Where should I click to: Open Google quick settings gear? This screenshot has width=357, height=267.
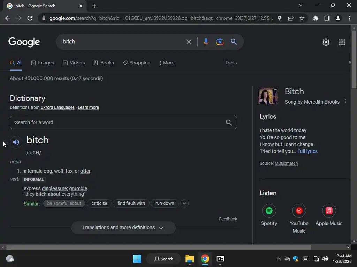click(326, 42)
